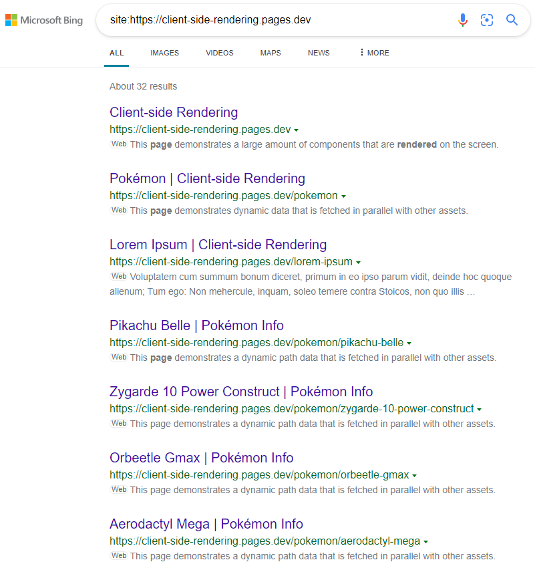Switch to the VIDEOS tab
The width and height of the screenshot is (535, 564).
pos(219,52)
